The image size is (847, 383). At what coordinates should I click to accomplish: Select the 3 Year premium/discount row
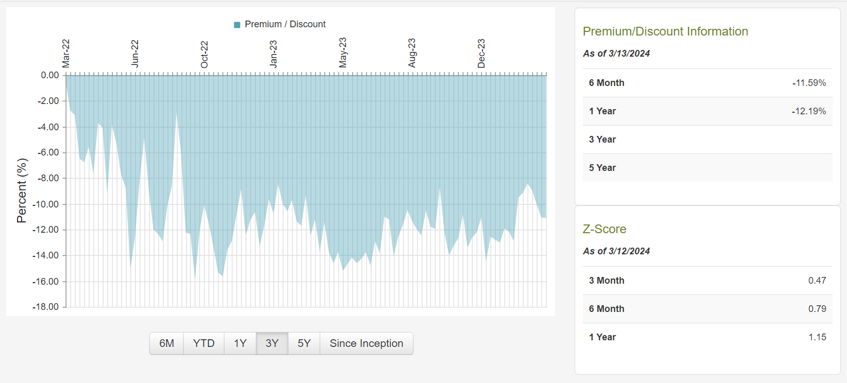point(707,140)
